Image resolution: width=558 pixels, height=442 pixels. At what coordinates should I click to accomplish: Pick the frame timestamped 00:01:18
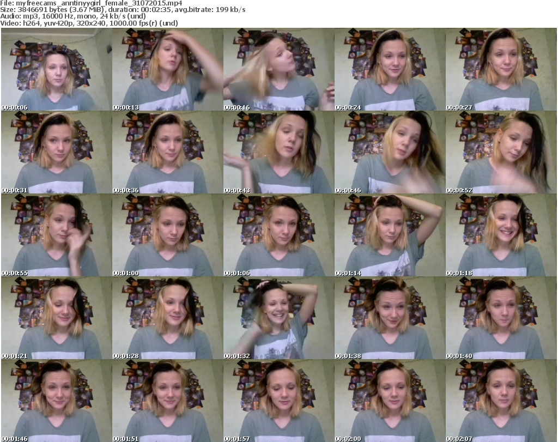(x=501, y=235)
